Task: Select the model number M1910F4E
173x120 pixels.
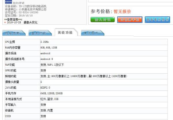Action: point(19,3)
